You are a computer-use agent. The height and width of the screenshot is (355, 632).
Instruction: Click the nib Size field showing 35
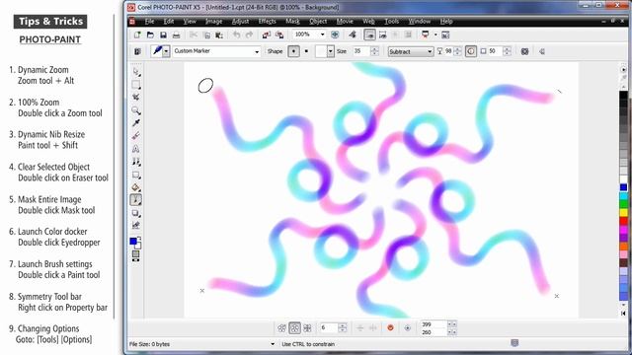pos(361,51)
